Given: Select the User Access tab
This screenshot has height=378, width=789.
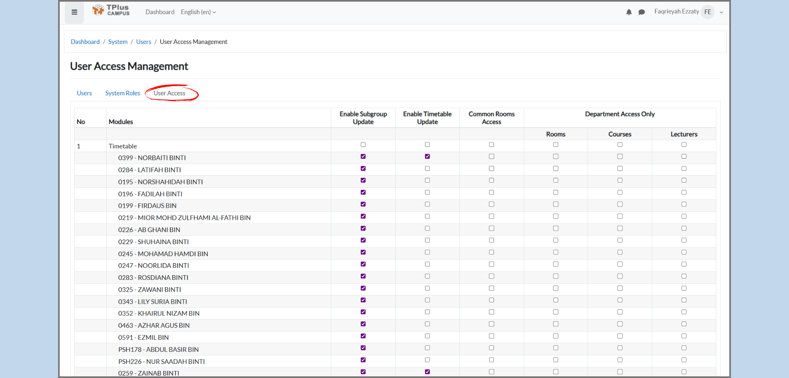Looking at the screenshot, I should click(x=169, y=93).
